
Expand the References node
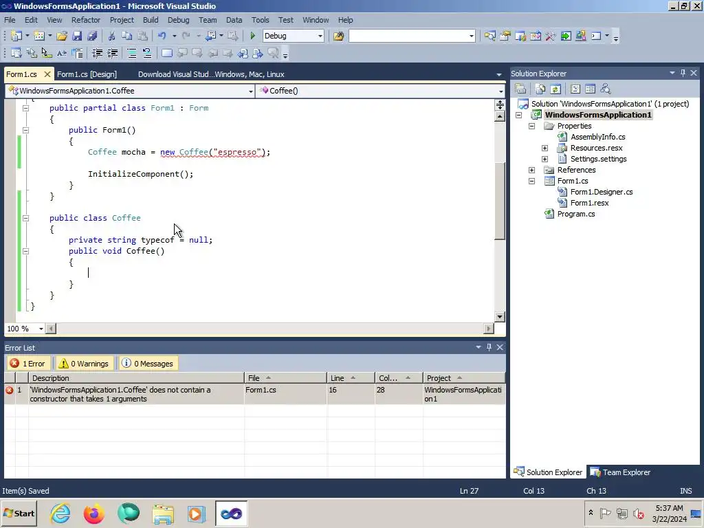tap(532, 170)
